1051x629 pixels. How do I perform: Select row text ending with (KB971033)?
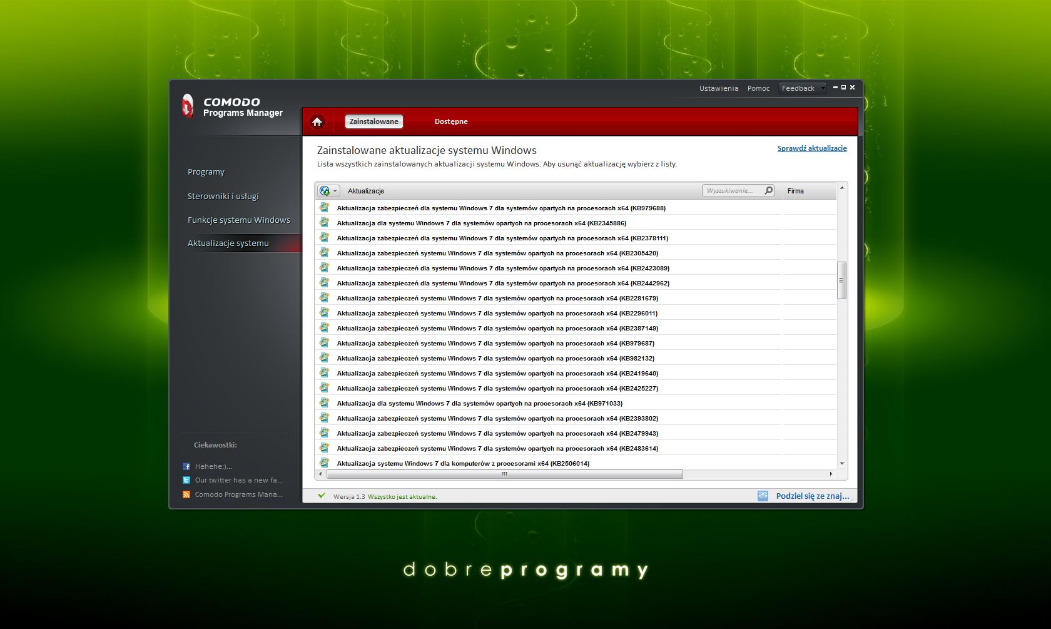click(x=480, y=403)
